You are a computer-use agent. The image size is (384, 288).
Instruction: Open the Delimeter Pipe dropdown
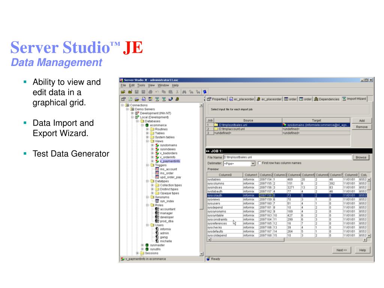[x=253, y=163]
